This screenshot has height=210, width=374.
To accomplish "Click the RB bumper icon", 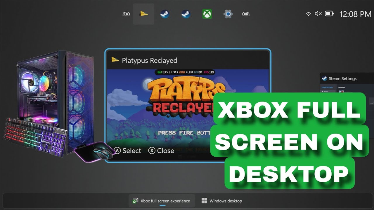I will pyautogui.click(x=246, y=14).
